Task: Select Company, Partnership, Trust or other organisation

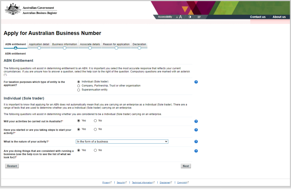Action: point(78,85)
